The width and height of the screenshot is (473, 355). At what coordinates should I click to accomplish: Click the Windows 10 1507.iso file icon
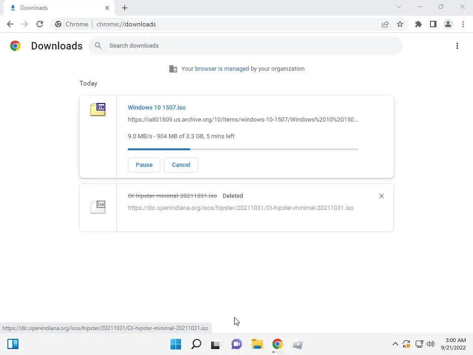click(98, 109)
